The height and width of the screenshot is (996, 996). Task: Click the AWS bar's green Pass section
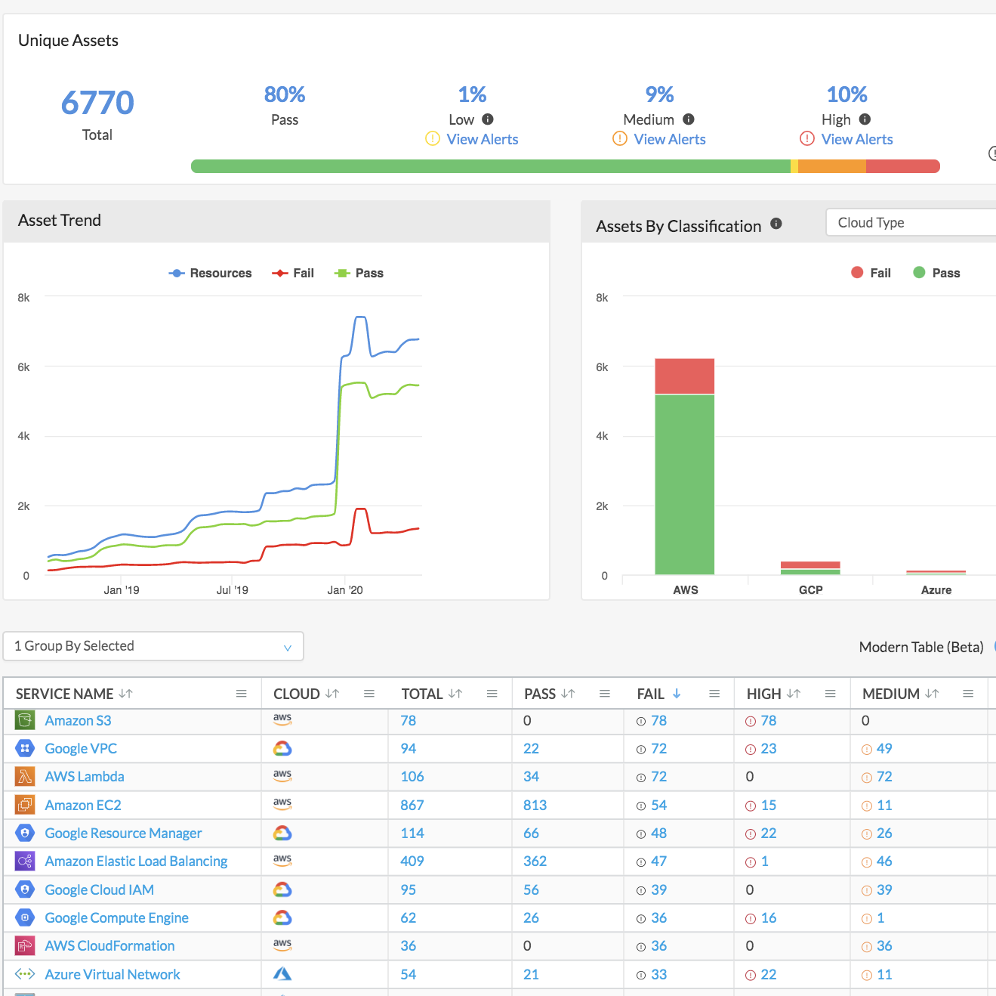[x=685, y=484]
